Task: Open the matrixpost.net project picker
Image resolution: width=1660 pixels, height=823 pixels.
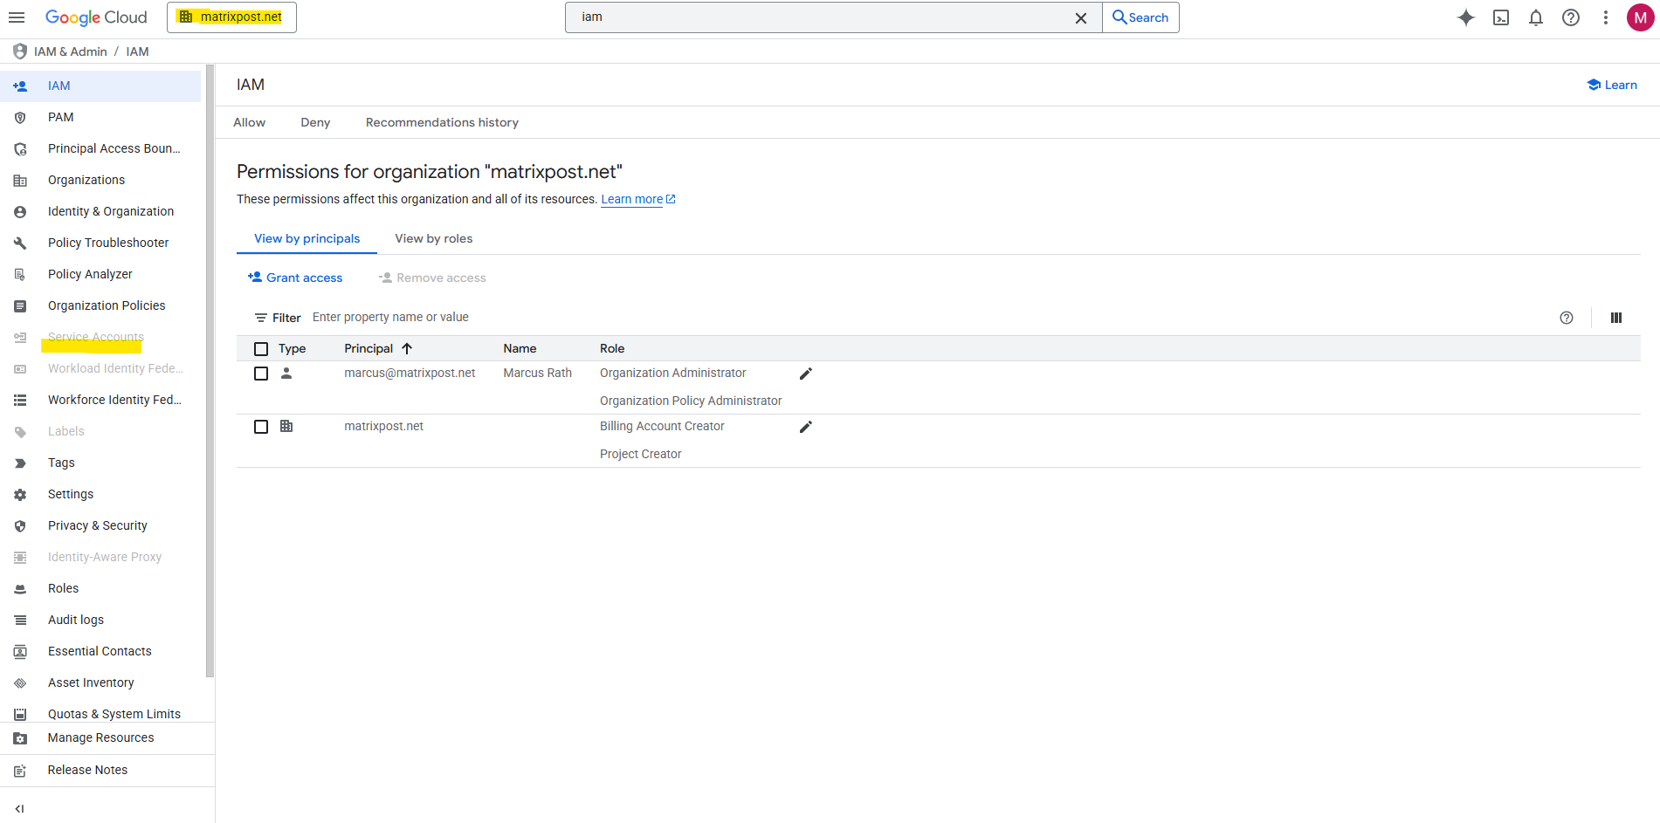Action: [231, 17]
